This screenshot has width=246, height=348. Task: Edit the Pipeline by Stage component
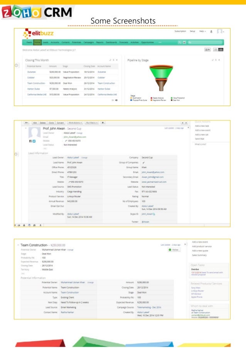[x=212, y=60]
